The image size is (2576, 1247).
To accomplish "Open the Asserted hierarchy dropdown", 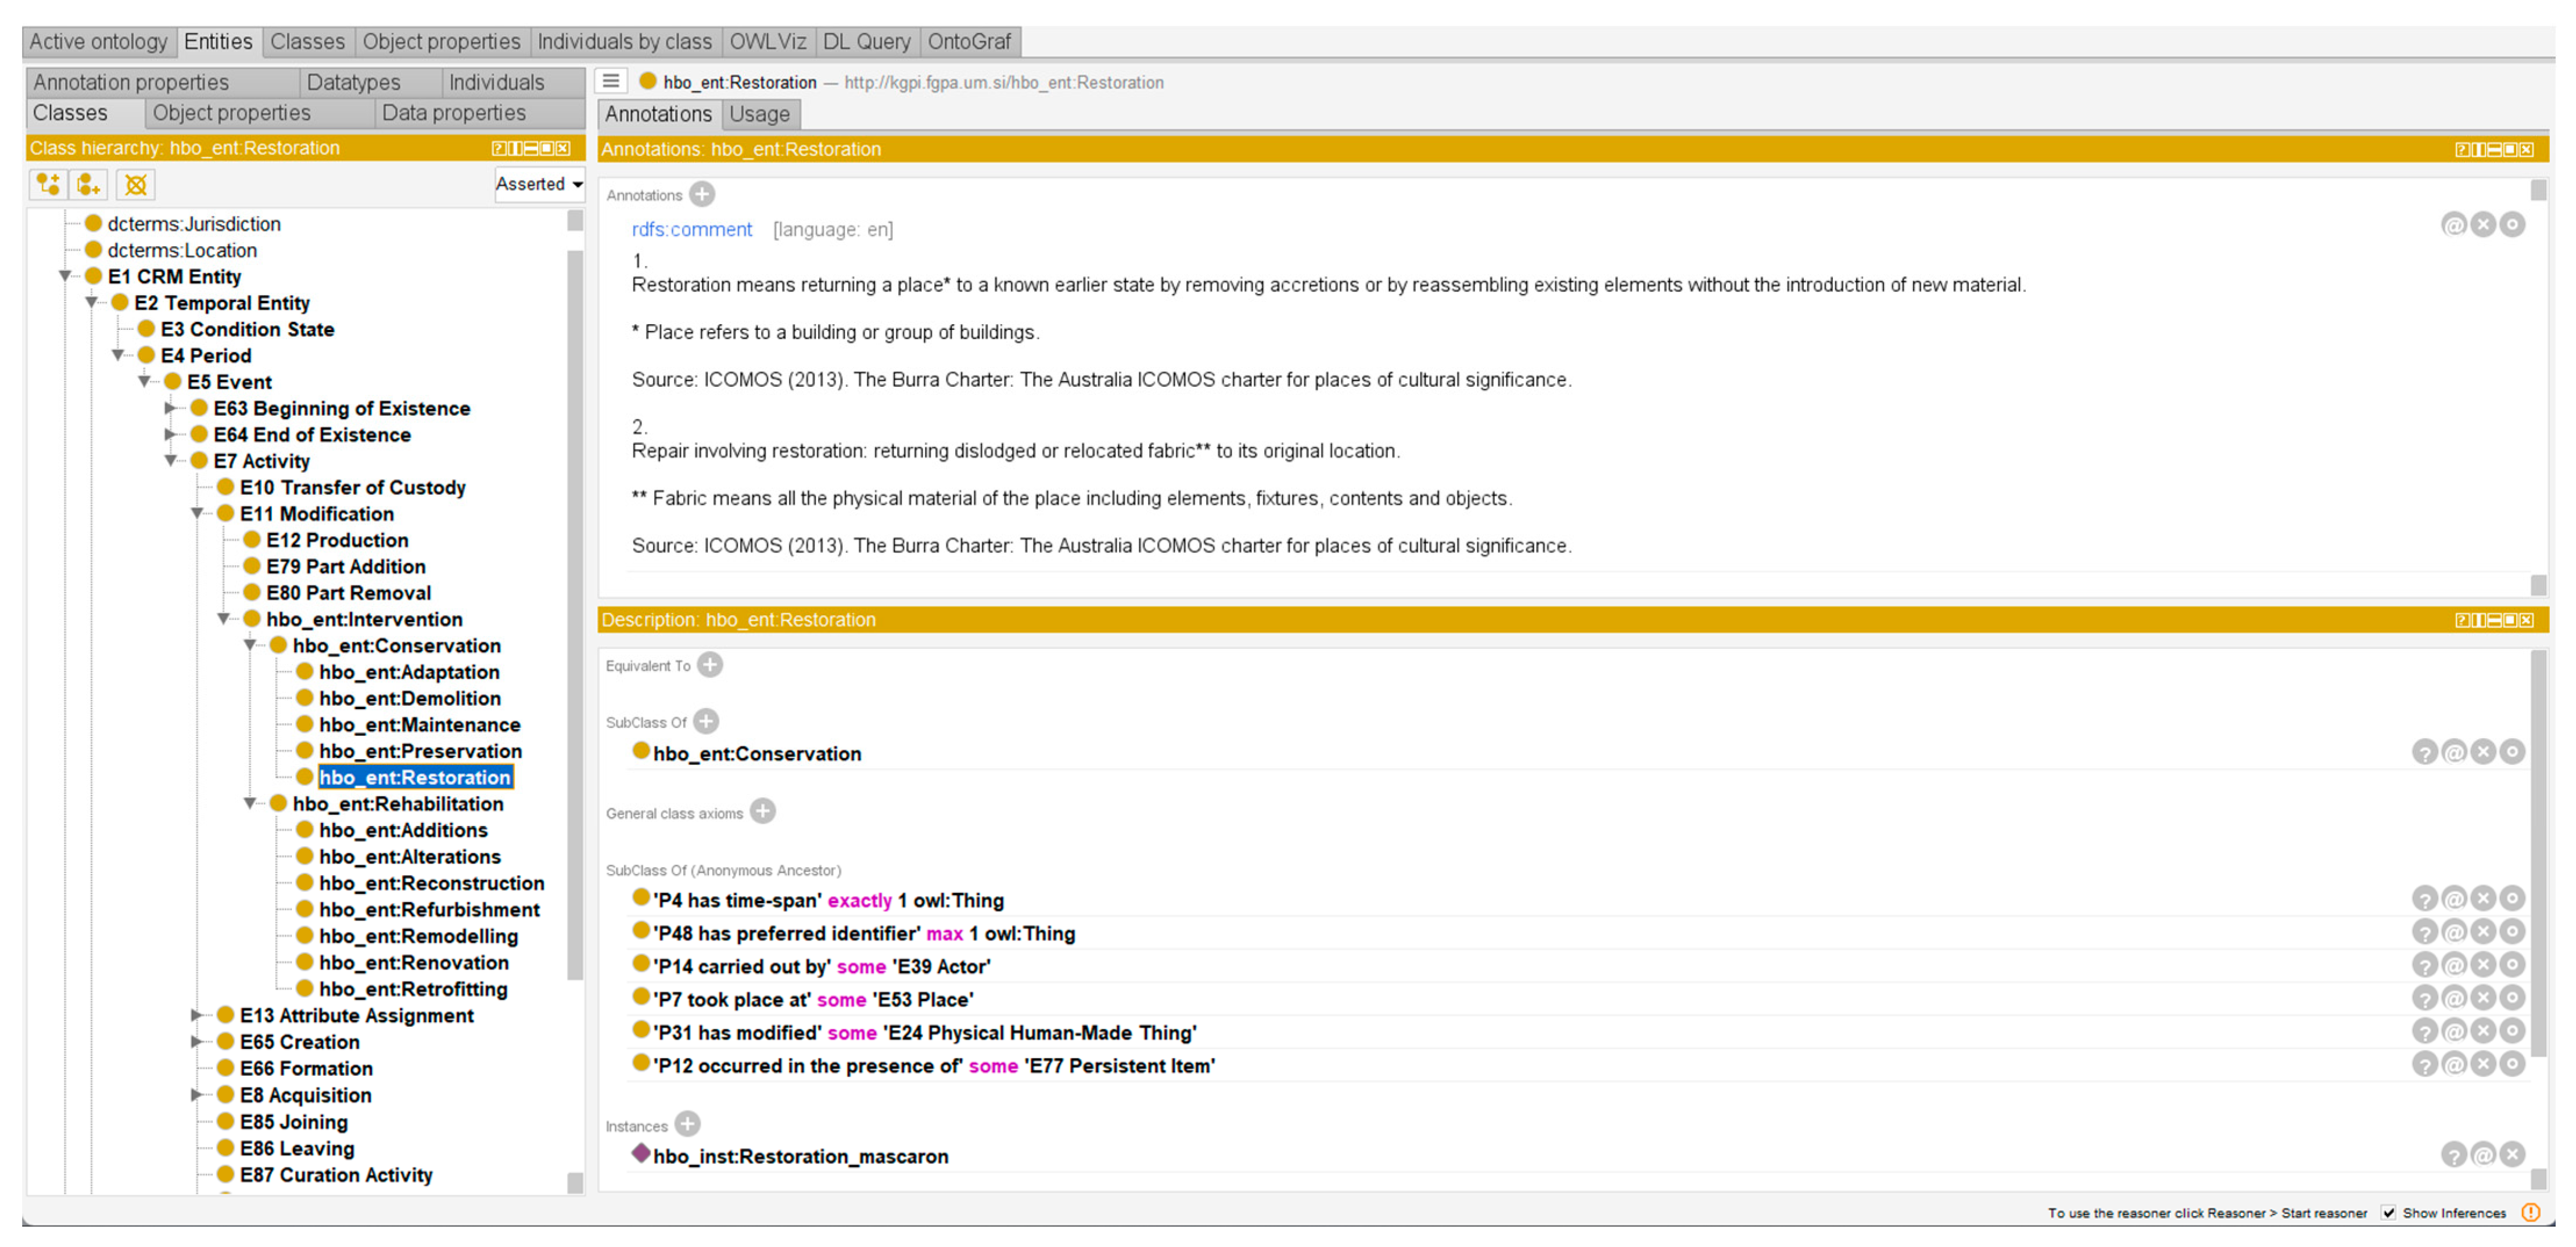I will click(539, 184).
